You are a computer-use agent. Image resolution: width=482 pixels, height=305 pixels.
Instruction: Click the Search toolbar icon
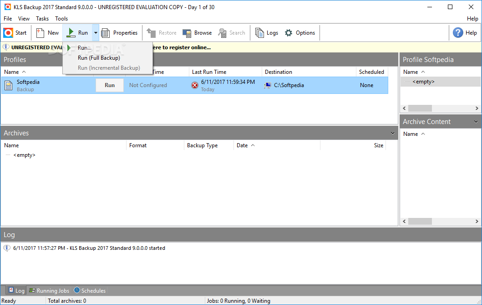(222, 33)
